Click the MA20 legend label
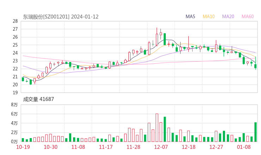 coord(228,17)
